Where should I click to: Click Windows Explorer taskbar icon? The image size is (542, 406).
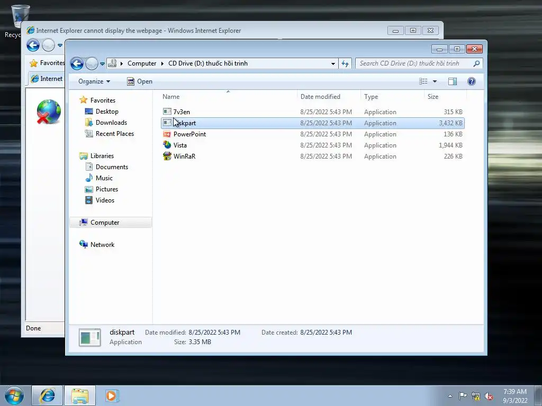pos(80,395)
